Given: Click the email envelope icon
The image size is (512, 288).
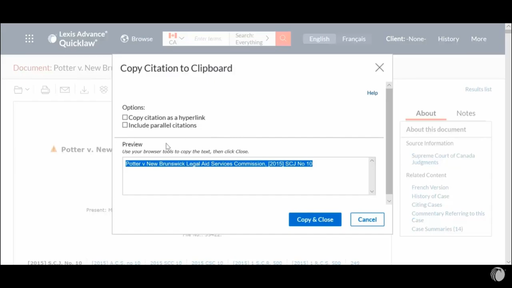Looking at the screenshot, I should pyautogui.click(x=65, y=90).
